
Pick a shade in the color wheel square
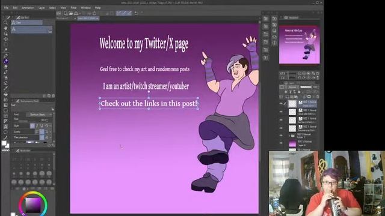pos(33,205)
